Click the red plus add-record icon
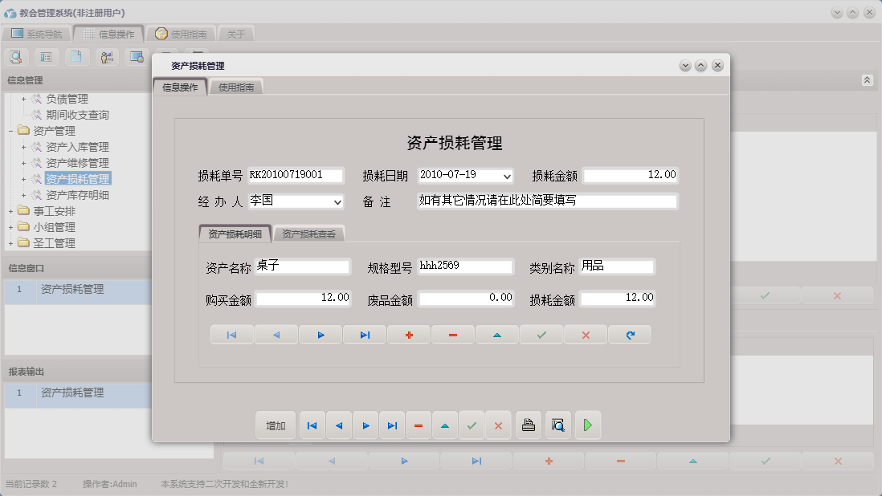Screen dimensions: 882x496 pos(409,335)
